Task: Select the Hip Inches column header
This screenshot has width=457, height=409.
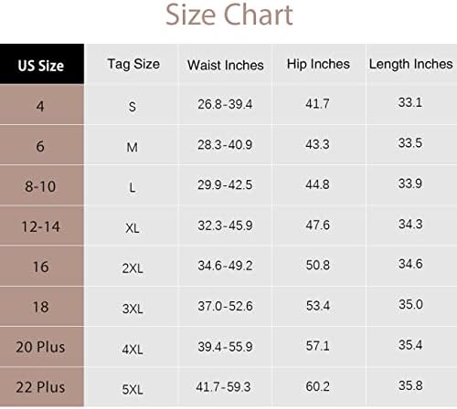Action: [318, 65]
